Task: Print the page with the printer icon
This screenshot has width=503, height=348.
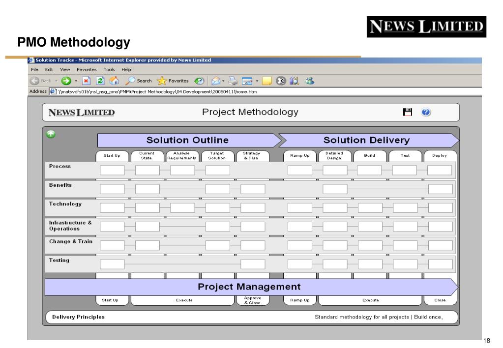Action: pos(233,81)
